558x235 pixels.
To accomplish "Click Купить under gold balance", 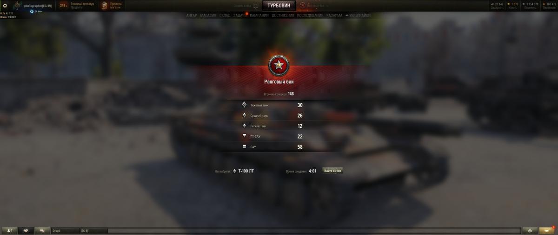I will pyautogui.click(x=513, y=7).
